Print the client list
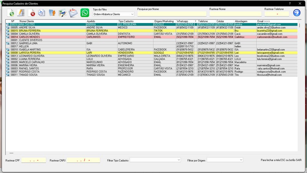The height and width of the screenshot is (173, 307). [x=41, y=13]
